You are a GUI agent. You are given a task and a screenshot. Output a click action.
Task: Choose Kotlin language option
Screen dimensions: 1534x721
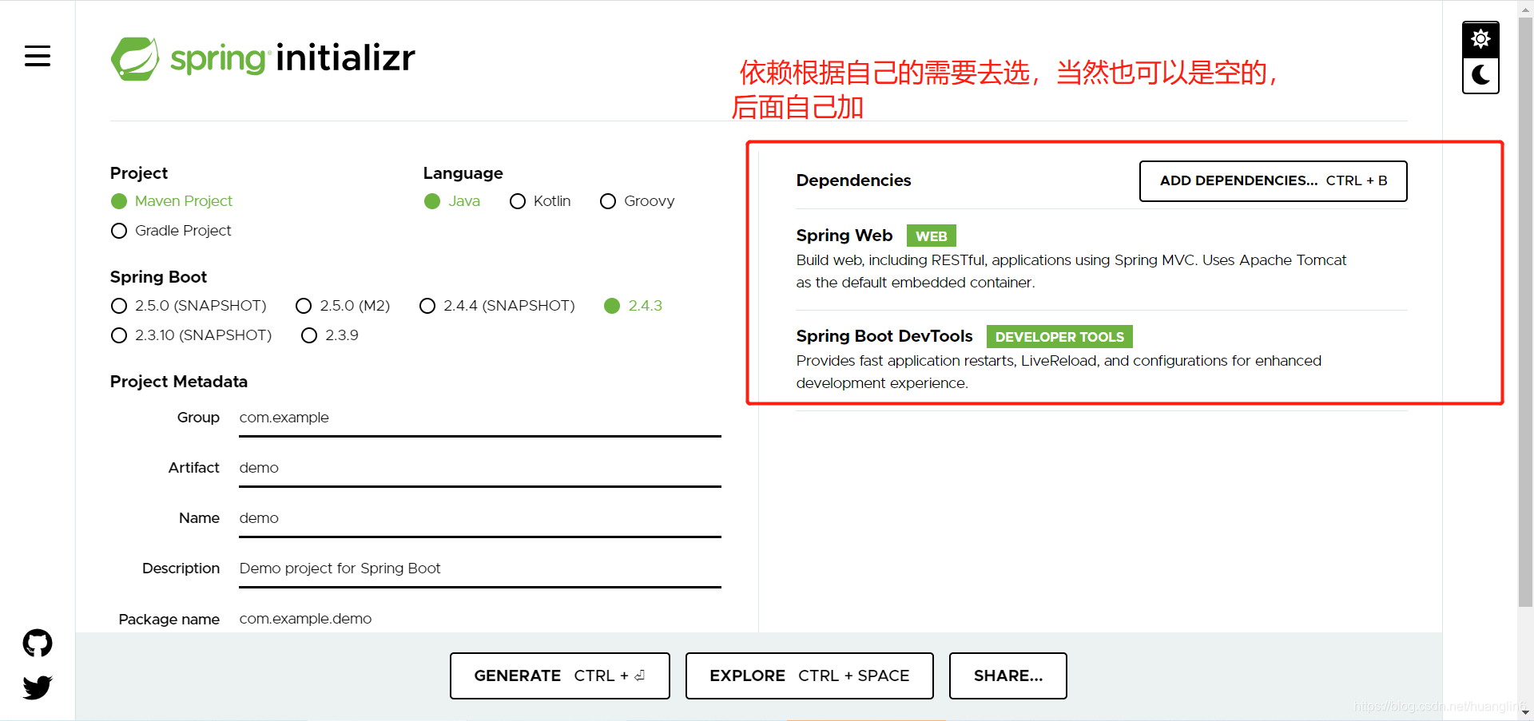tap(540, 201)
